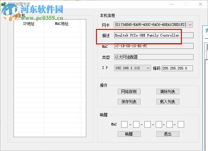The width and height of the screenshot is (208, 151).
Task: Minimize the 网络唤醒专家 window
Action: pos(172,4)
